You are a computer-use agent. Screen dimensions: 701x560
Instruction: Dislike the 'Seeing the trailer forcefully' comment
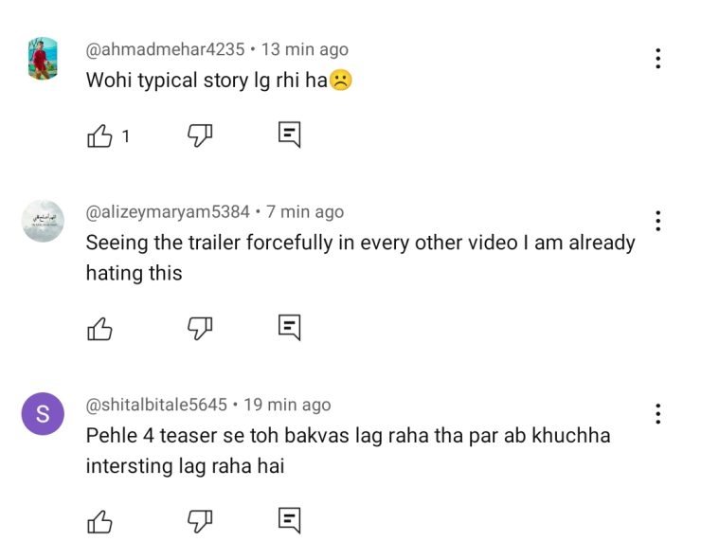199,328
